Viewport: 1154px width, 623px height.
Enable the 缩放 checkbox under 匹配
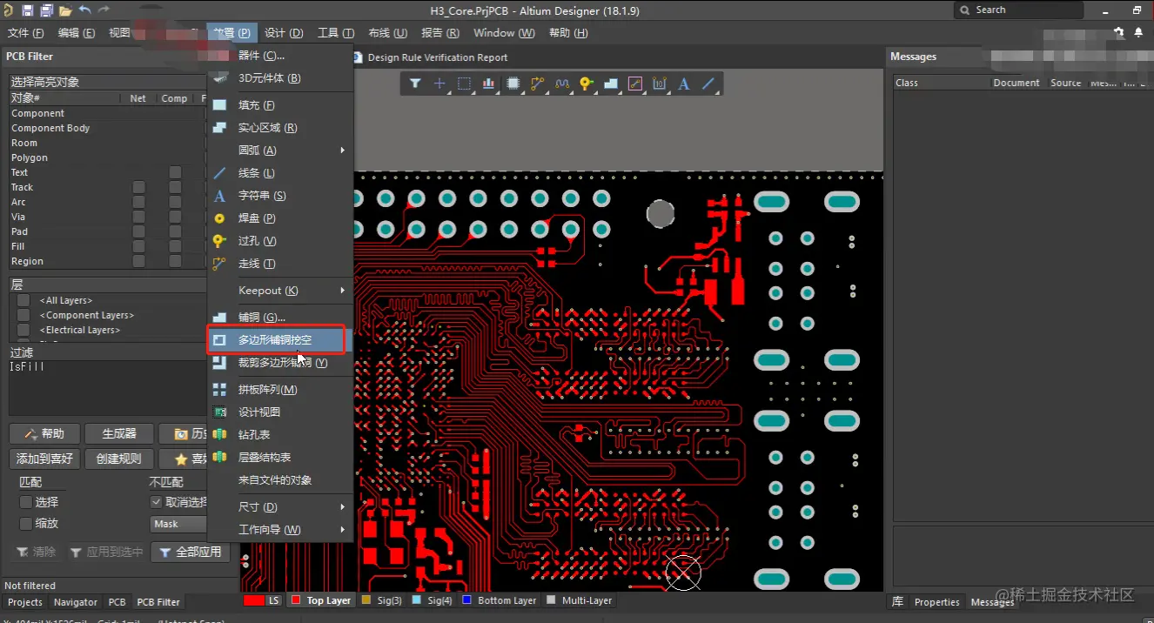click(x=25, y=524)
